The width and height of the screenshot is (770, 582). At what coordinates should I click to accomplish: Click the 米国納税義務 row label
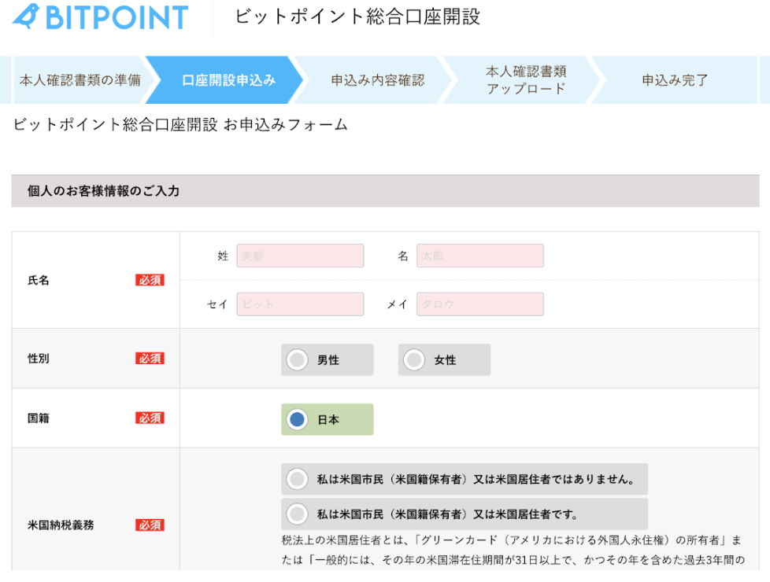pos(61,525)
